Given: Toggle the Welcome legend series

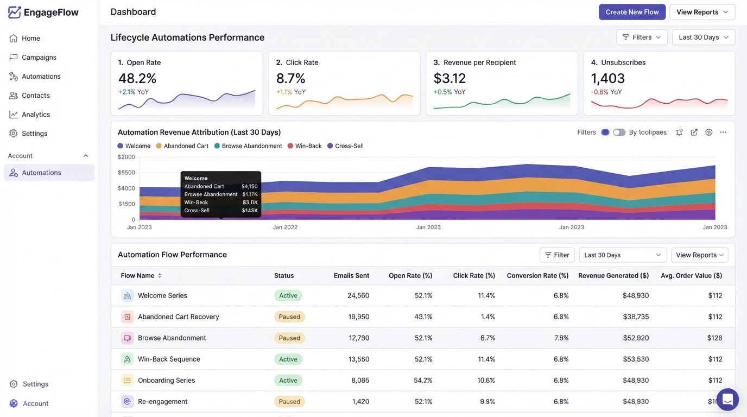Looking at the screenshot, I should click(134, 146).
